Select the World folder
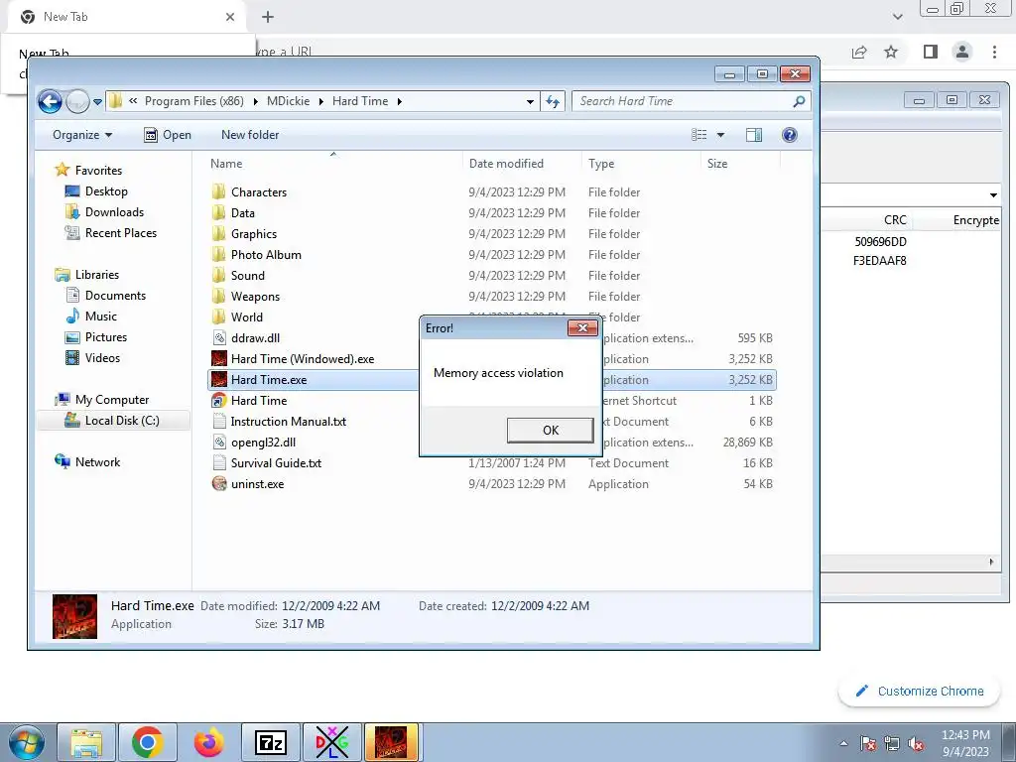1016x762 pixels. pyautogui.click(x=247, y=317)
